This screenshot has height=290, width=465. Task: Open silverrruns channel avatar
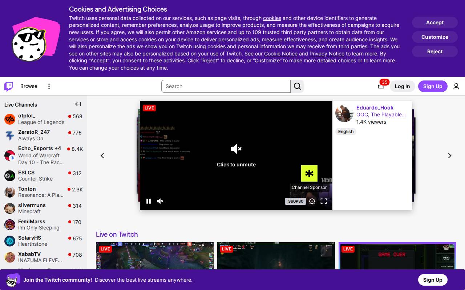point(10,208)
